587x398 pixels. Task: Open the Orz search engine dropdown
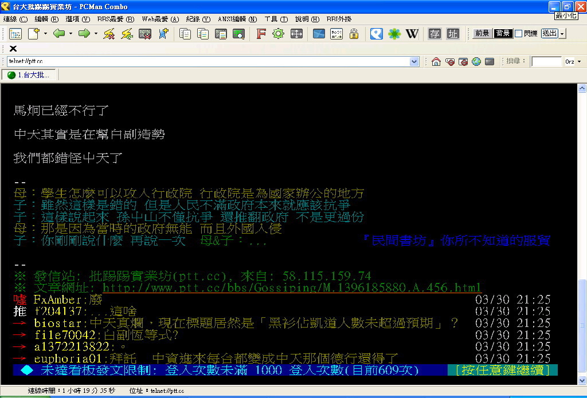coord(579,62)
